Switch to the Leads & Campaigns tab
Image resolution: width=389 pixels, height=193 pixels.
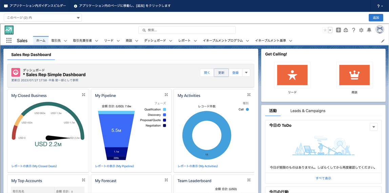308,111
